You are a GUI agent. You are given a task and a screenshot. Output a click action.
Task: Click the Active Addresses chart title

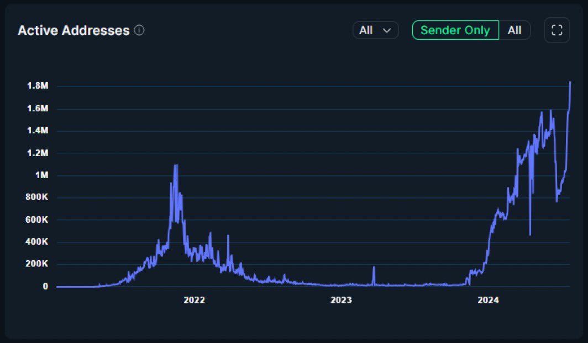pyautogui.click(x=73, y=30)
